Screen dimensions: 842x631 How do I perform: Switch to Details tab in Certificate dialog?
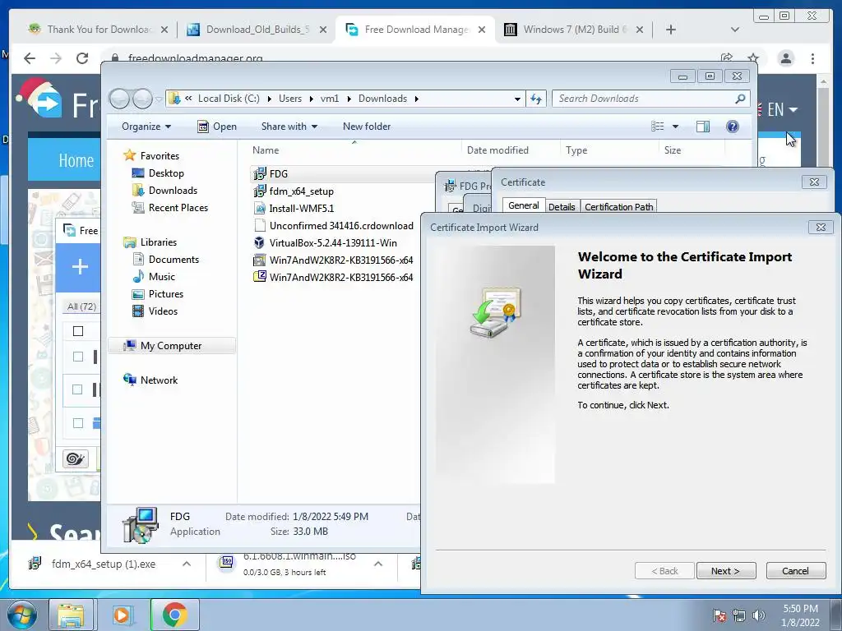(x=562, y=206)
